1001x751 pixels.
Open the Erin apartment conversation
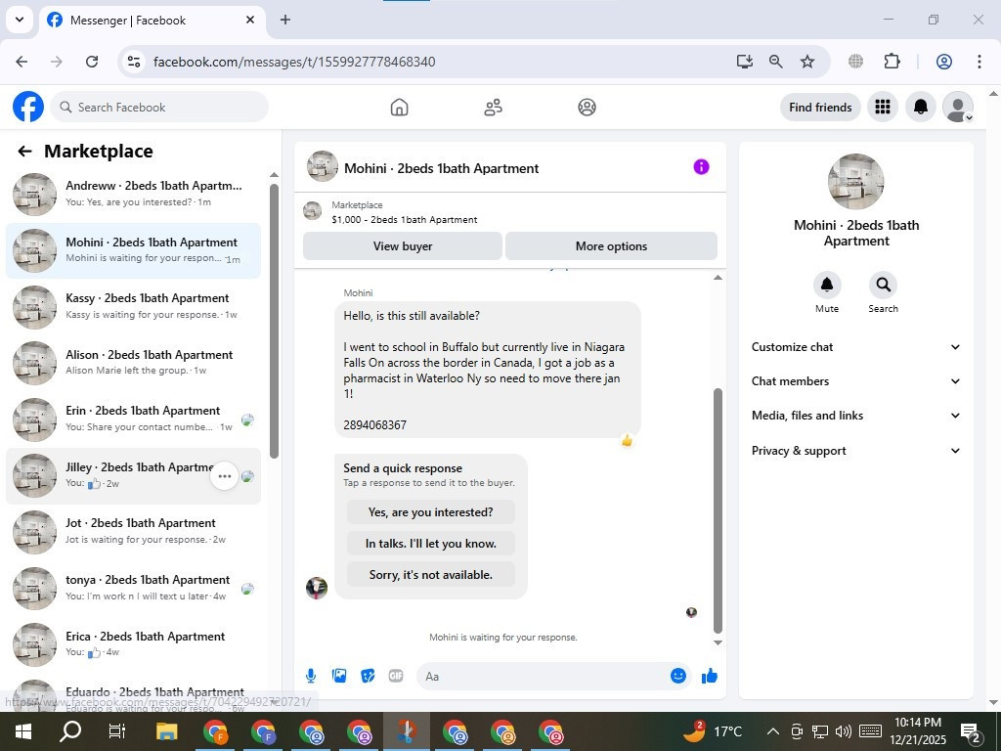(x=133, y=419)
